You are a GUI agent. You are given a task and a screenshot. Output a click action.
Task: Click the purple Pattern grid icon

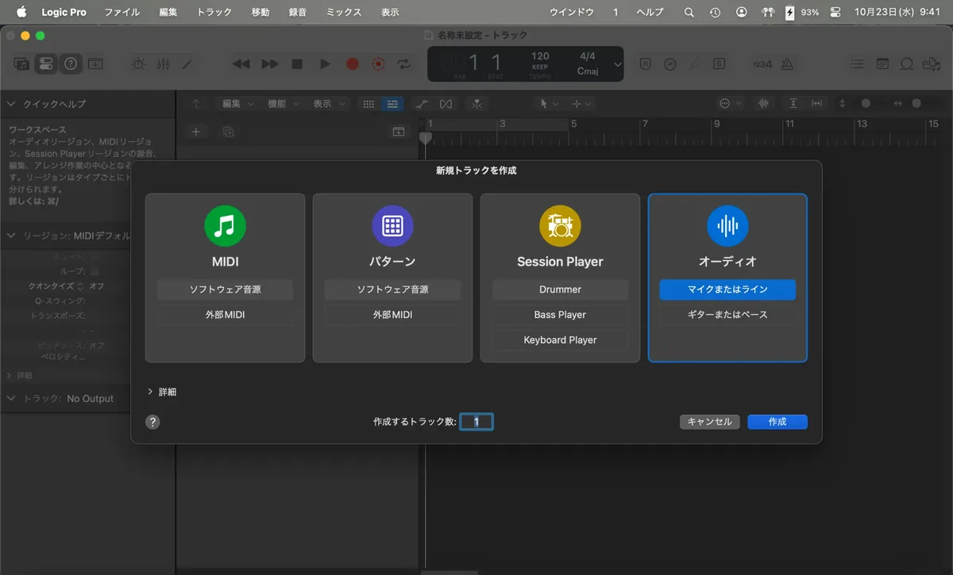pos(392,226)
